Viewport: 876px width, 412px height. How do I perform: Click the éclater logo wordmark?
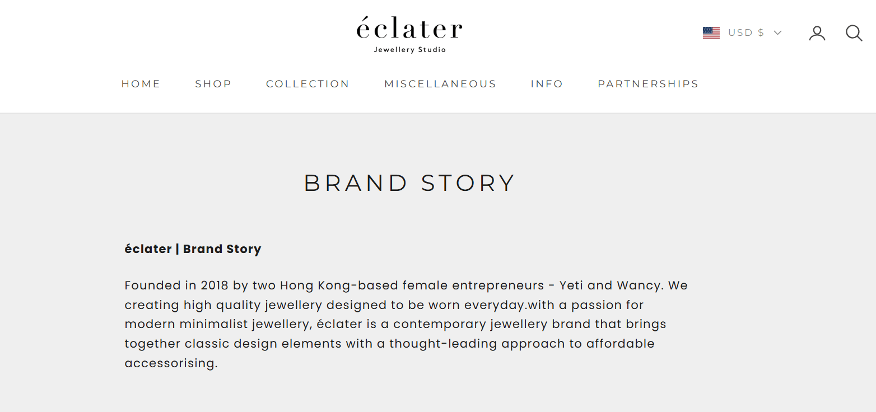click(409, 29)
